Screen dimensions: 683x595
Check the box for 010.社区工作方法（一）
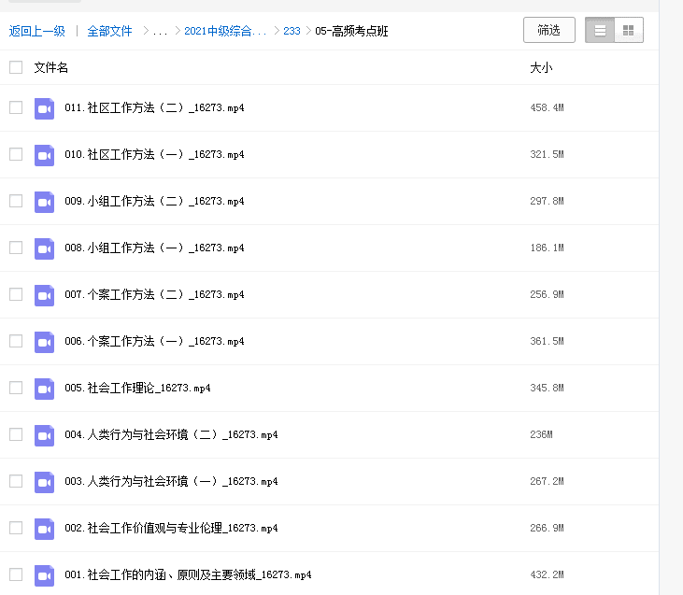[x=16, y=154]
